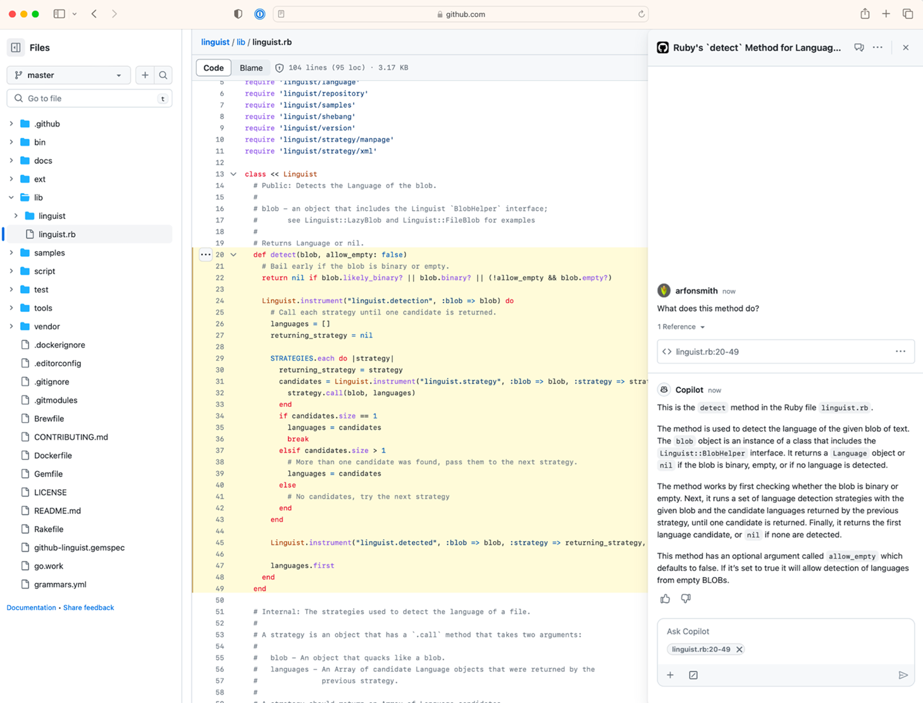Give Copilot's answer a thumbs up
This screenshot has width=923, height=703.
tap(665, 599)
